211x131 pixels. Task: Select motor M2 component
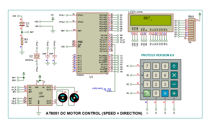63,98
